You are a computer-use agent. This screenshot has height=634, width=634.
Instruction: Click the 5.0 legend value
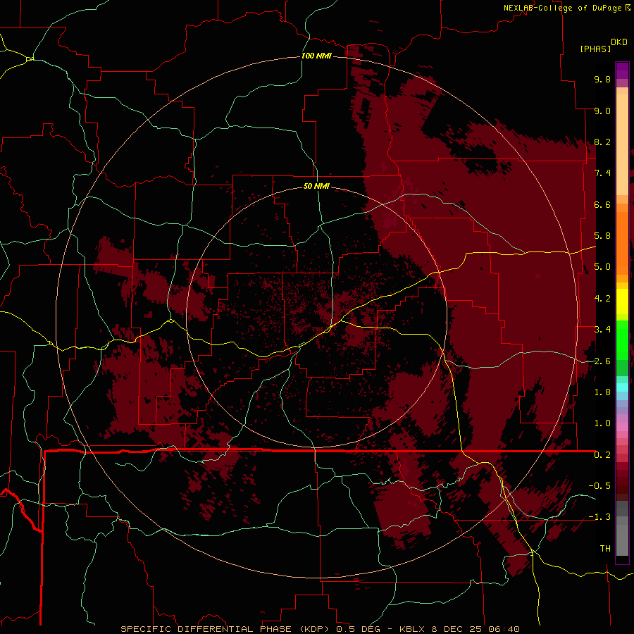pos(602,267)
